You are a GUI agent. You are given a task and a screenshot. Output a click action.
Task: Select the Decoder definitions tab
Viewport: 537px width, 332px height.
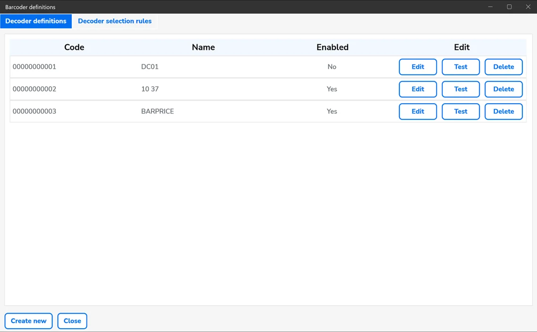[x=36, y=21]
